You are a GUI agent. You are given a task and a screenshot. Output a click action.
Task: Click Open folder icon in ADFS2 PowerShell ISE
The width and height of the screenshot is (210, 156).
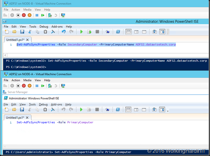click(14, 110)
